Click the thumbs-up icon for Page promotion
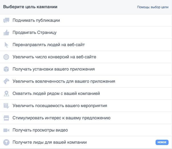172x149 pixels. pyautogui.click(x=6, y=32)
